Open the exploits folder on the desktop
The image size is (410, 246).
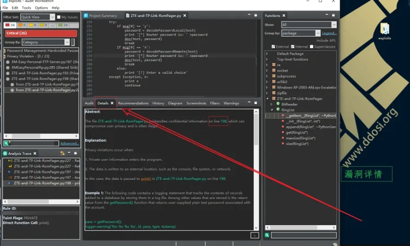click(x=385, y=31)
